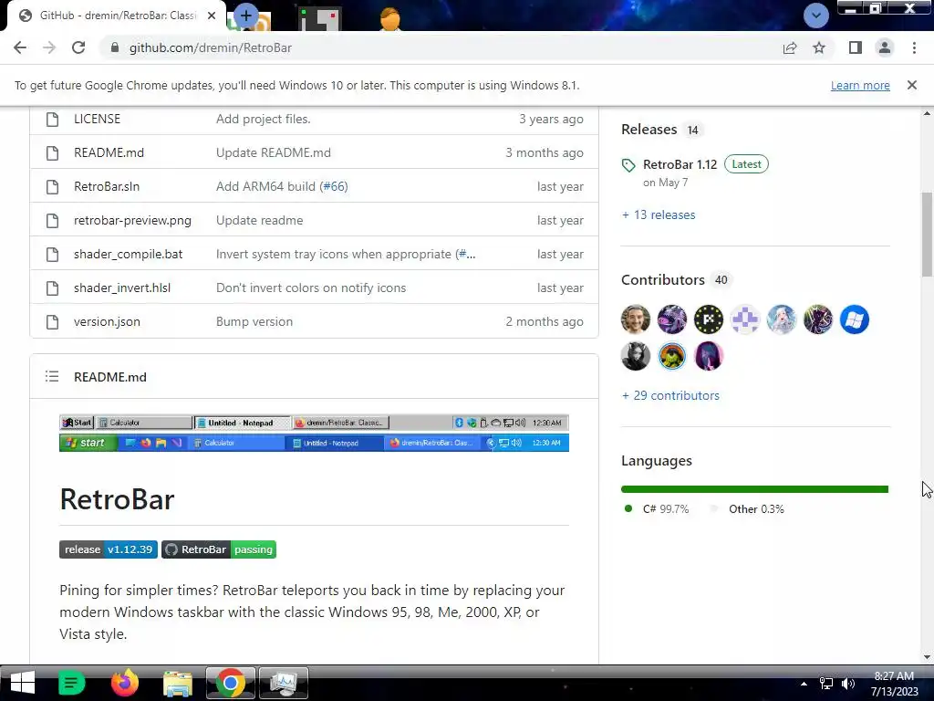Viewport: 934px width, 701px height.
Task: Open the frog contributor avatar in the second row
Action: coord(672,357)
